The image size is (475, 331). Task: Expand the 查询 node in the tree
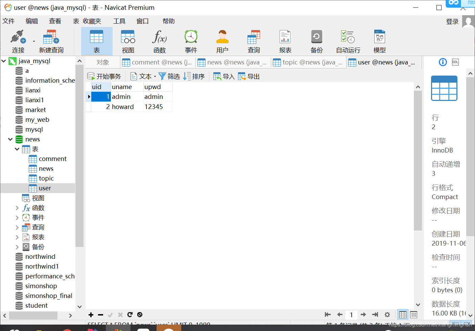point(17,227)
